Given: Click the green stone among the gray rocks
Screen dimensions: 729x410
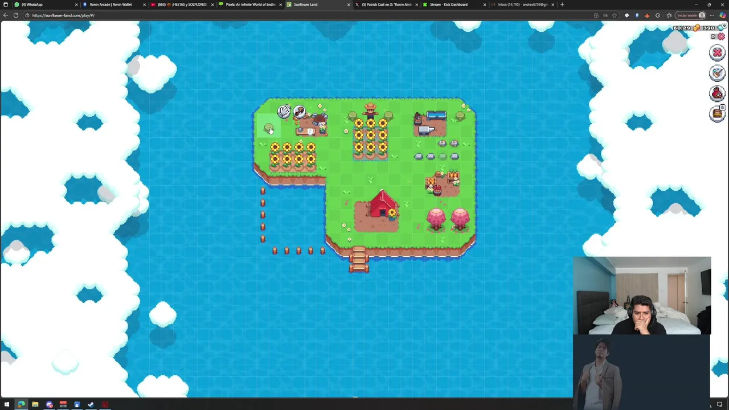Looking at the screenshot, I should point(443,156).
